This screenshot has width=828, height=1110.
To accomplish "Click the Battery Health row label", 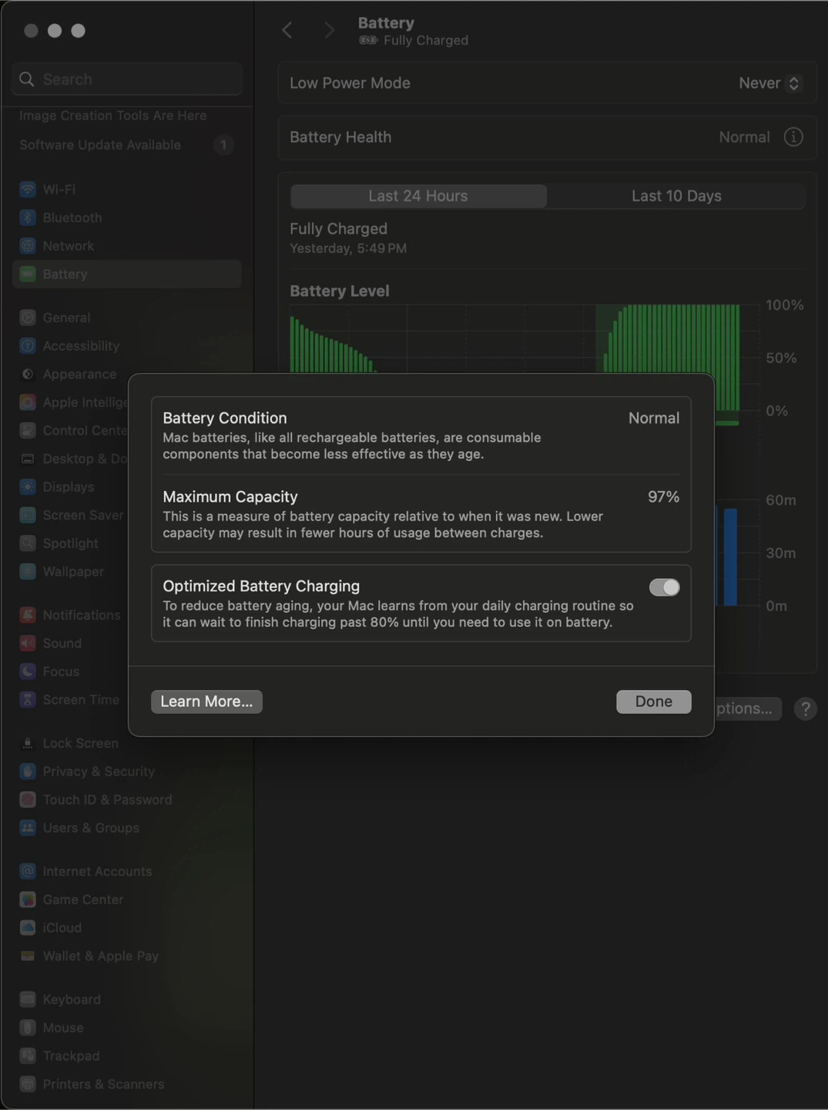I will click(x=340, y=137).
